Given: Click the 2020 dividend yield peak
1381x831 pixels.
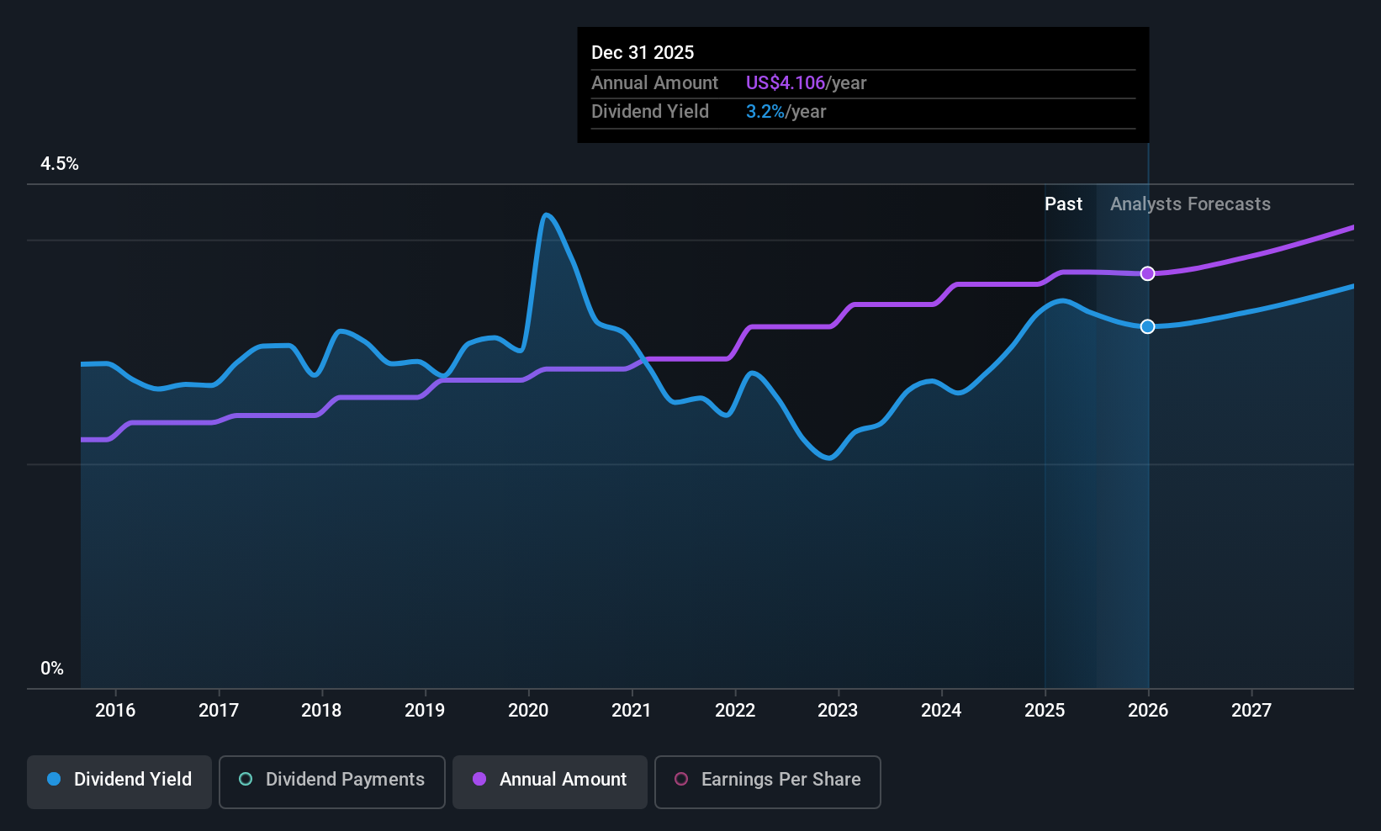Looking at the screenshot, I should [547, 215].
